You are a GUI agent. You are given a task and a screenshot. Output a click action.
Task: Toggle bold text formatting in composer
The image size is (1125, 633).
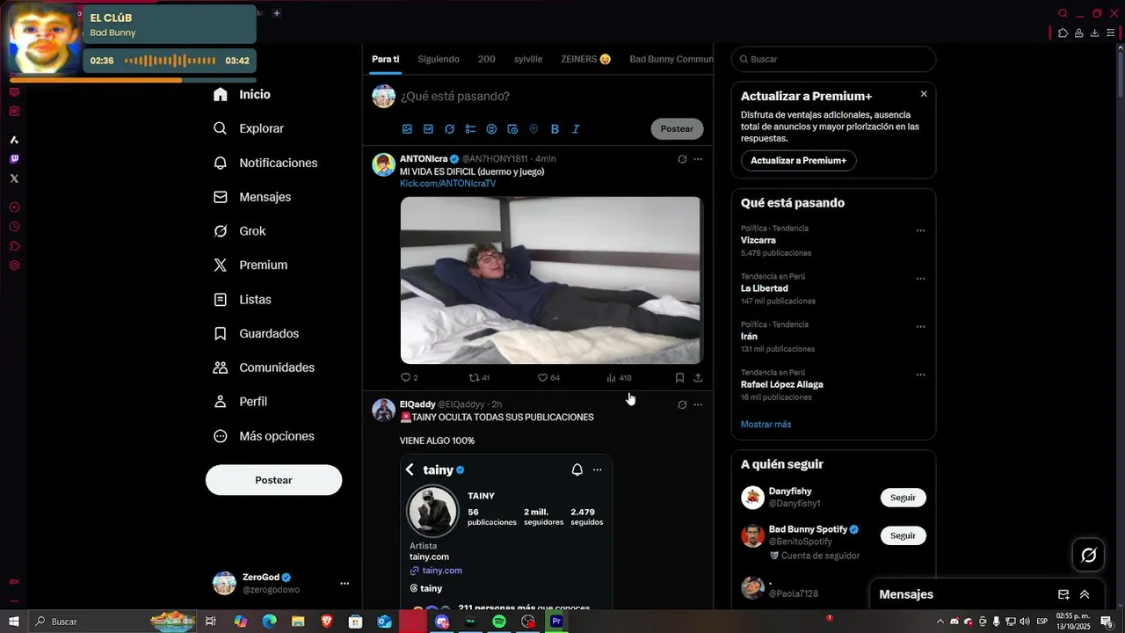pos(555,129)
